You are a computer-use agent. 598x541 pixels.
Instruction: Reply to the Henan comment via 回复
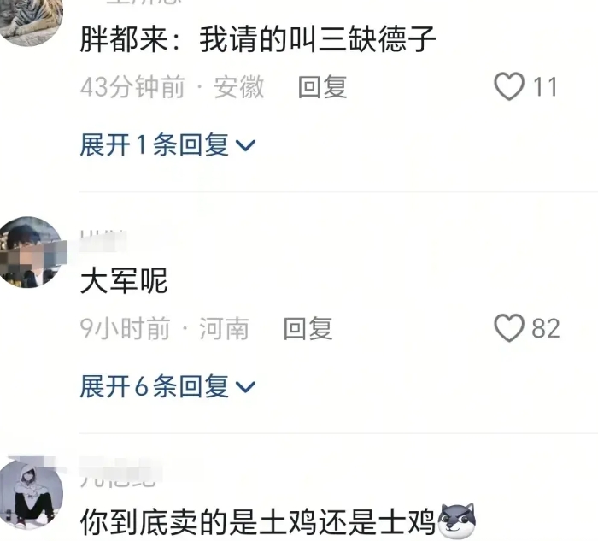click(x=308, y=328)
